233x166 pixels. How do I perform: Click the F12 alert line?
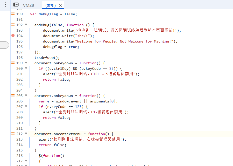click(x=86, y=112)
